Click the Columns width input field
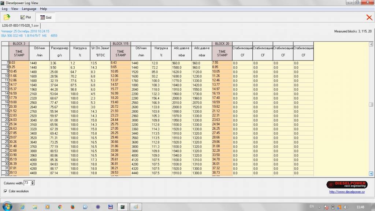 click(27, 183)
